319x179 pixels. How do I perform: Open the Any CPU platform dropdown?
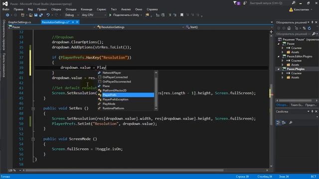click(94, 15)
